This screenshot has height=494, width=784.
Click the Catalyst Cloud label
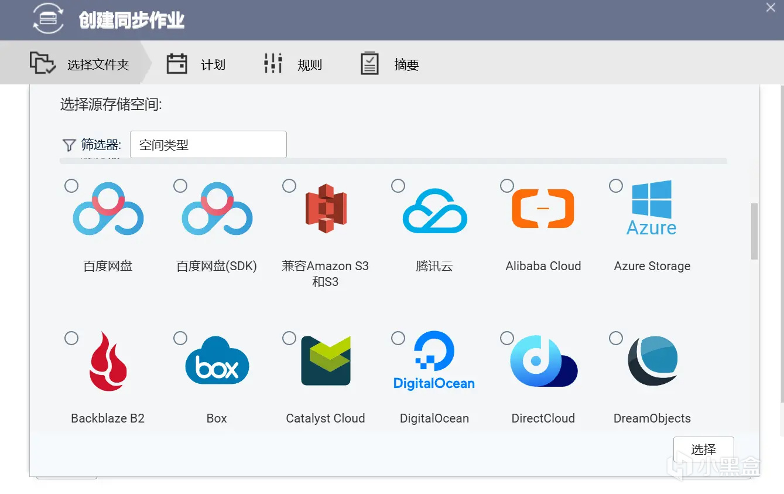pyautogui.click(x=326, y=418)
